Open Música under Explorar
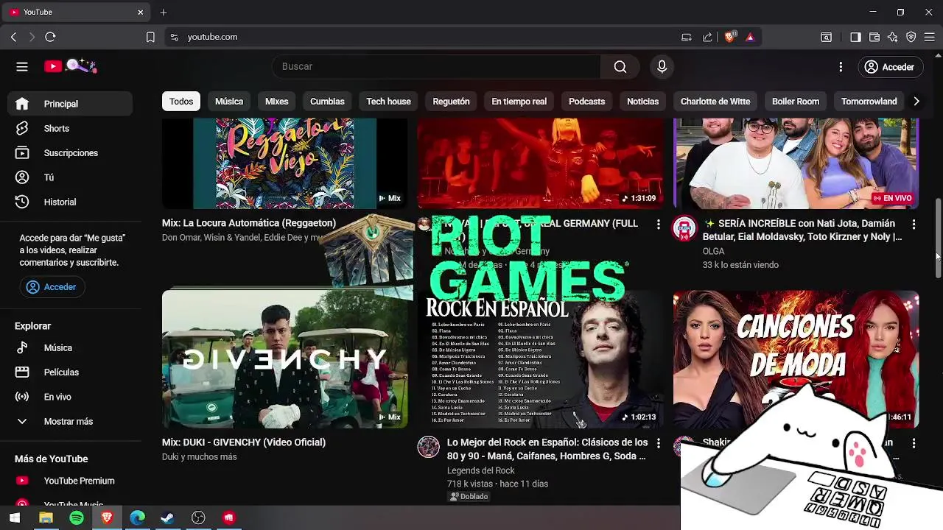The image size is (943, 530). (x=70, y=347)
